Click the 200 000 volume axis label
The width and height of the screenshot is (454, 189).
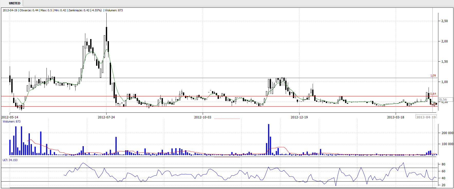pyautogui.click(x=447, y=133)
